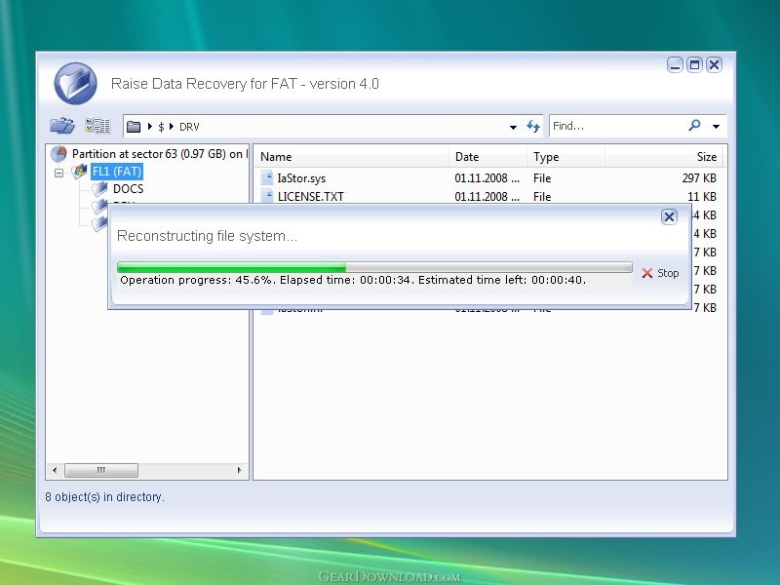Click the date cell of IaStor.sys
Screen dimensions: 780x585
pyautogui.click(x=487, y=178)
